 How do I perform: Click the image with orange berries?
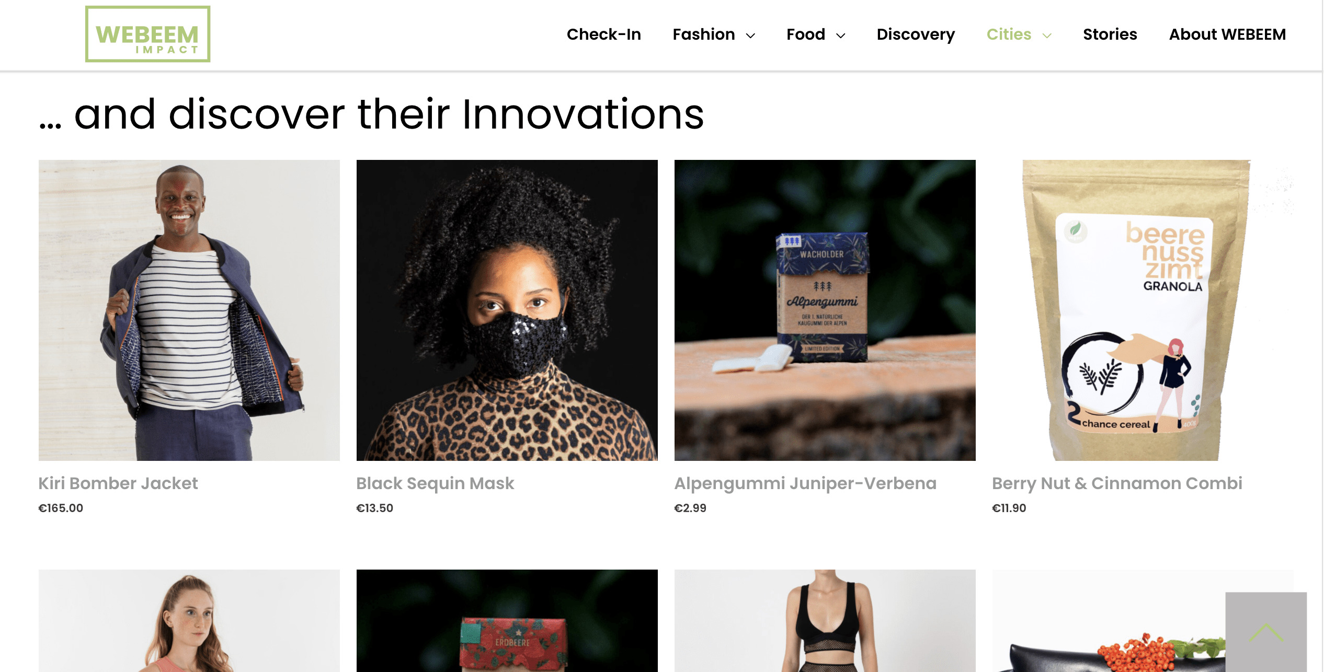[1109, 621]
